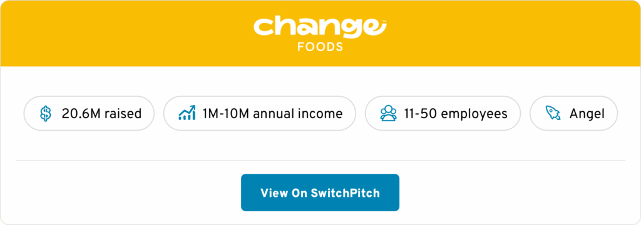641x225 pixels.
Task: Click the FOODS text under the logo
Action: (x=320, y=47)
